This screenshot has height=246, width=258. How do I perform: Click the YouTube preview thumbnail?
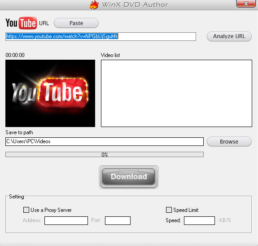pyautogui.click(x=50, y=93)
